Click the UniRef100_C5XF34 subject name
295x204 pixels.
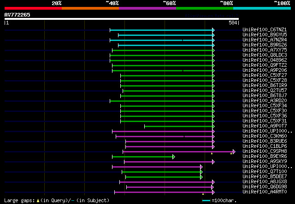265,105
